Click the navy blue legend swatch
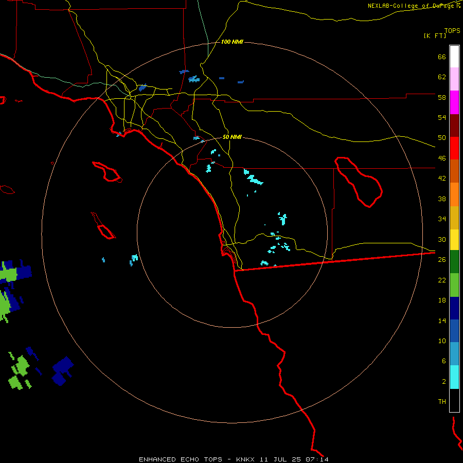 coord(454,308)
